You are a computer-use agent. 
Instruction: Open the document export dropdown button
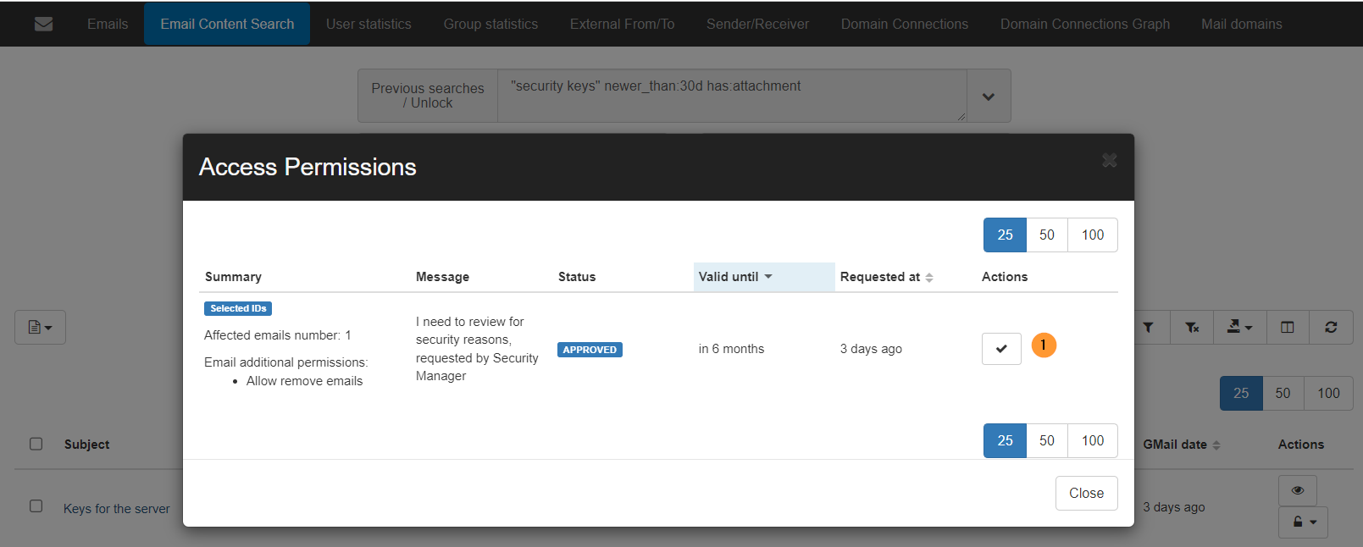pyautogui.click(x=40, y=327)
